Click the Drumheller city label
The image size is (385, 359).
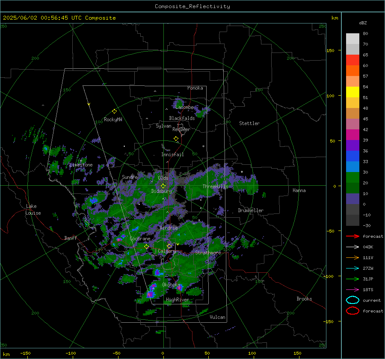point(251,210)
